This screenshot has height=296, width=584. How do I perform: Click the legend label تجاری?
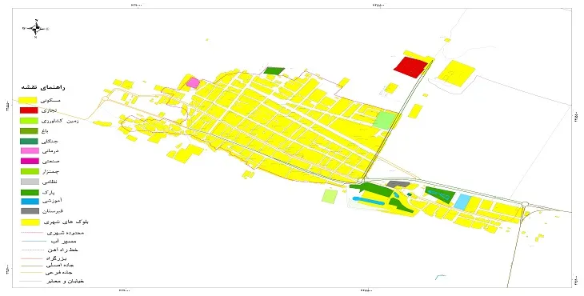[49, 110]
